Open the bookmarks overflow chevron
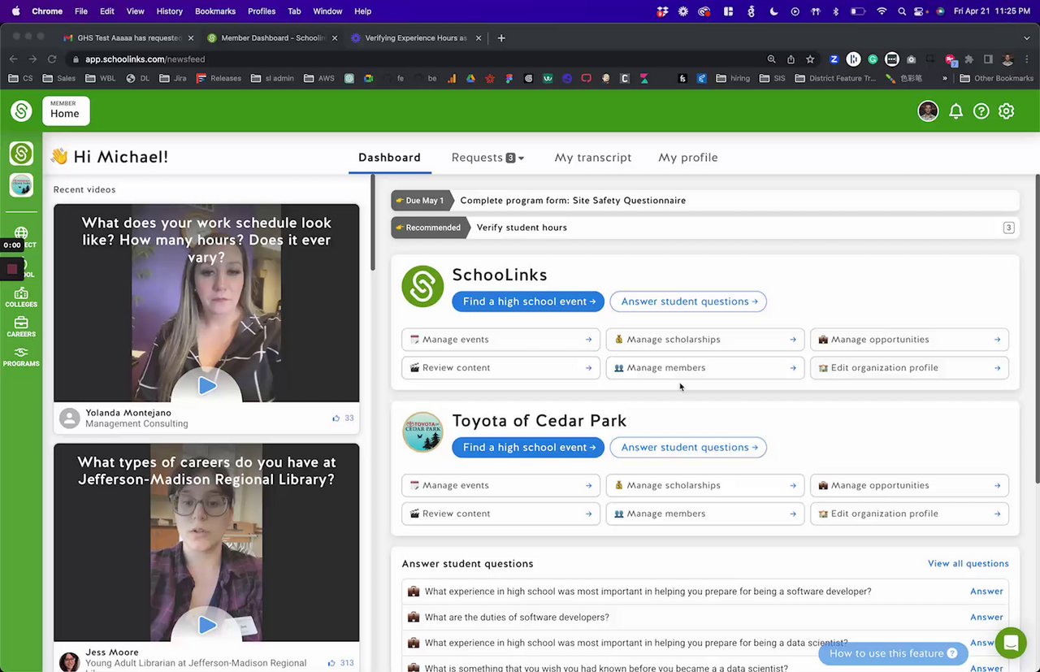 [x=944, y=79]
